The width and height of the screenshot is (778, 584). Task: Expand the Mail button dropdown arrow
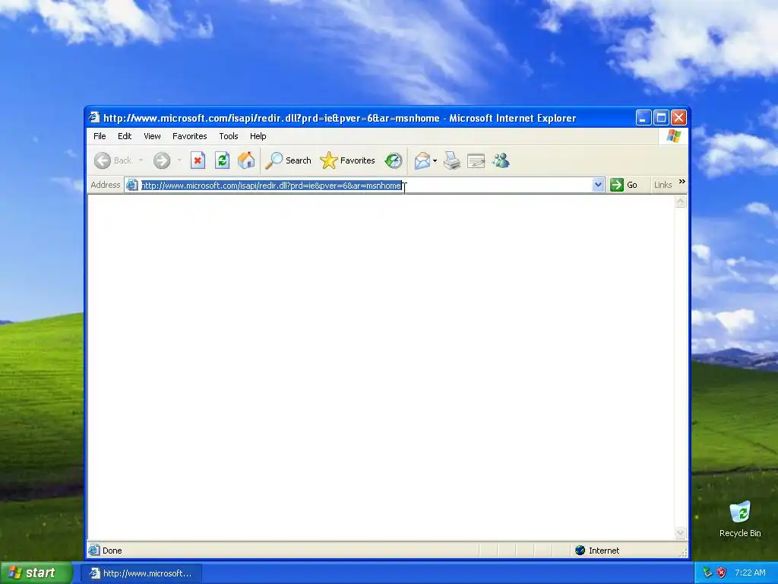tap(435, 160)
